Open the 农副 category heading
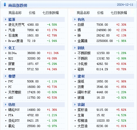This screenshot has height=130, width=137. point(81,105)
